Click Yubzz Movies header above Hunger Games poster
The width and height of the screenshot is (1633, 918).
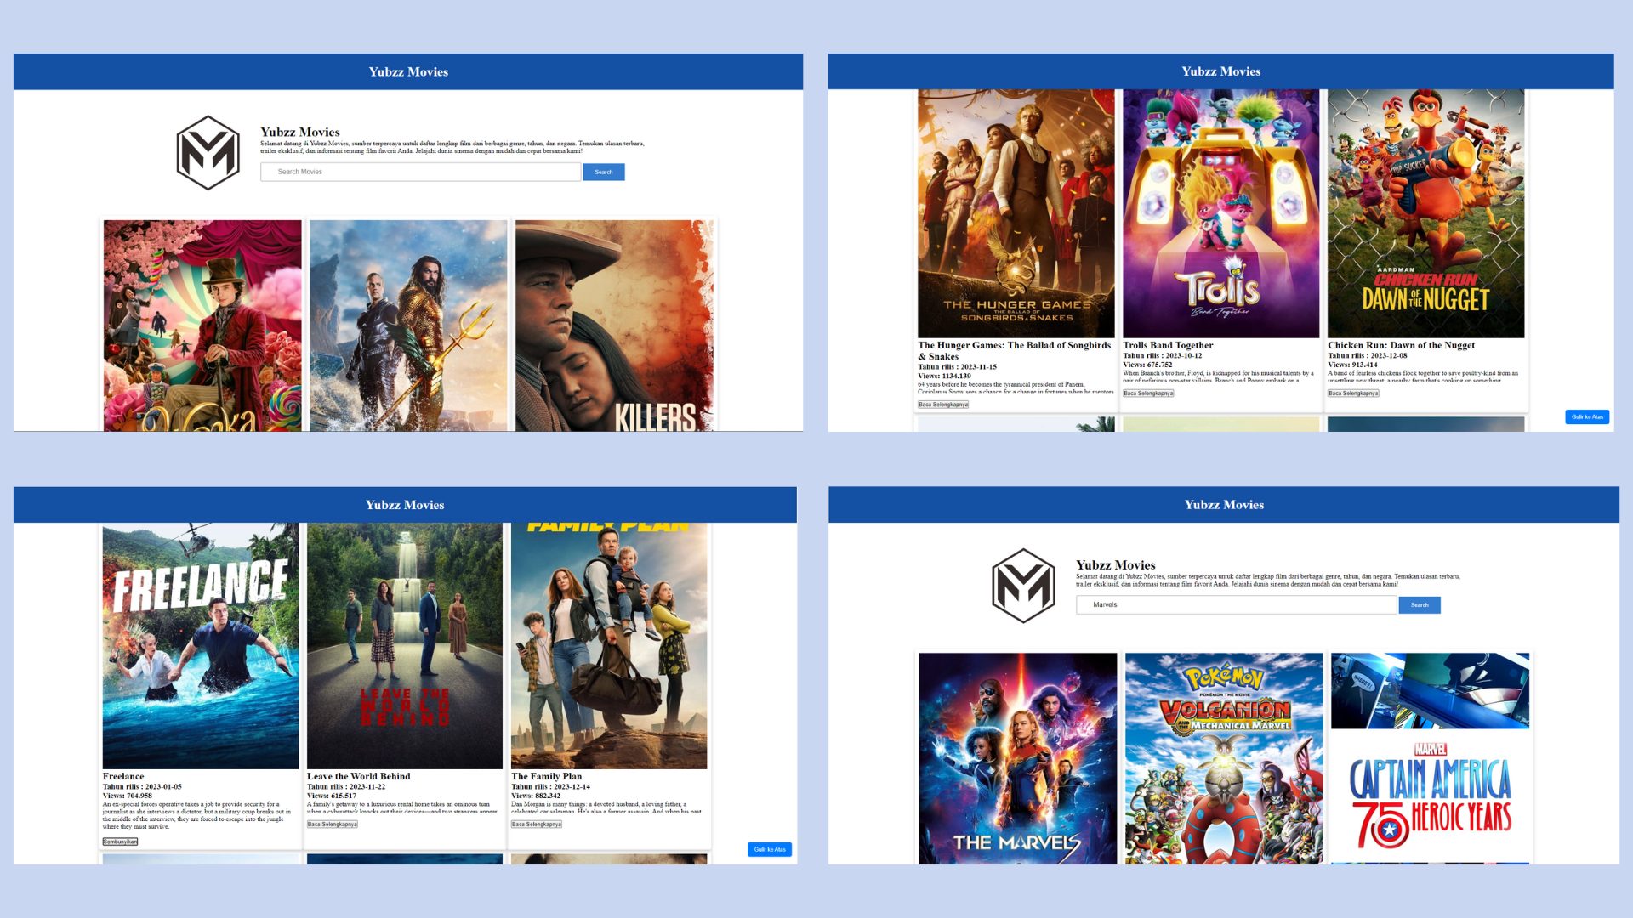pos(1221,71)
